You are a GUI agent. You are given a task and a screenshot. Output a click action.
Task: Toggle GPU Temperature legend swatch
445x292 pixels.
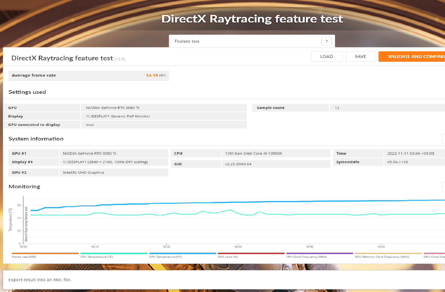pos(183,254)
